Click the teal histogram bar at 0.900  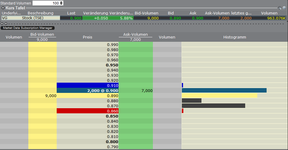click(x=224, y=90)
